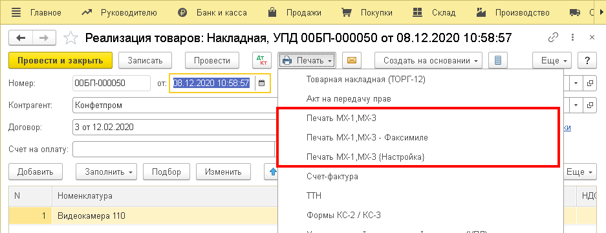Open the Склад section
The height and width of the screenshot is (233, 606).
click(444, 12)
